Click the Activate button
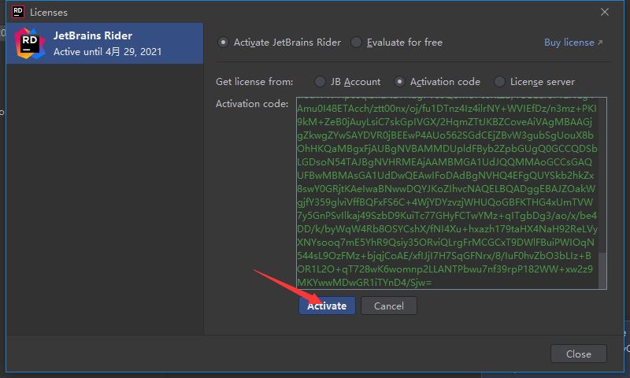 click(x=327, y=306)
